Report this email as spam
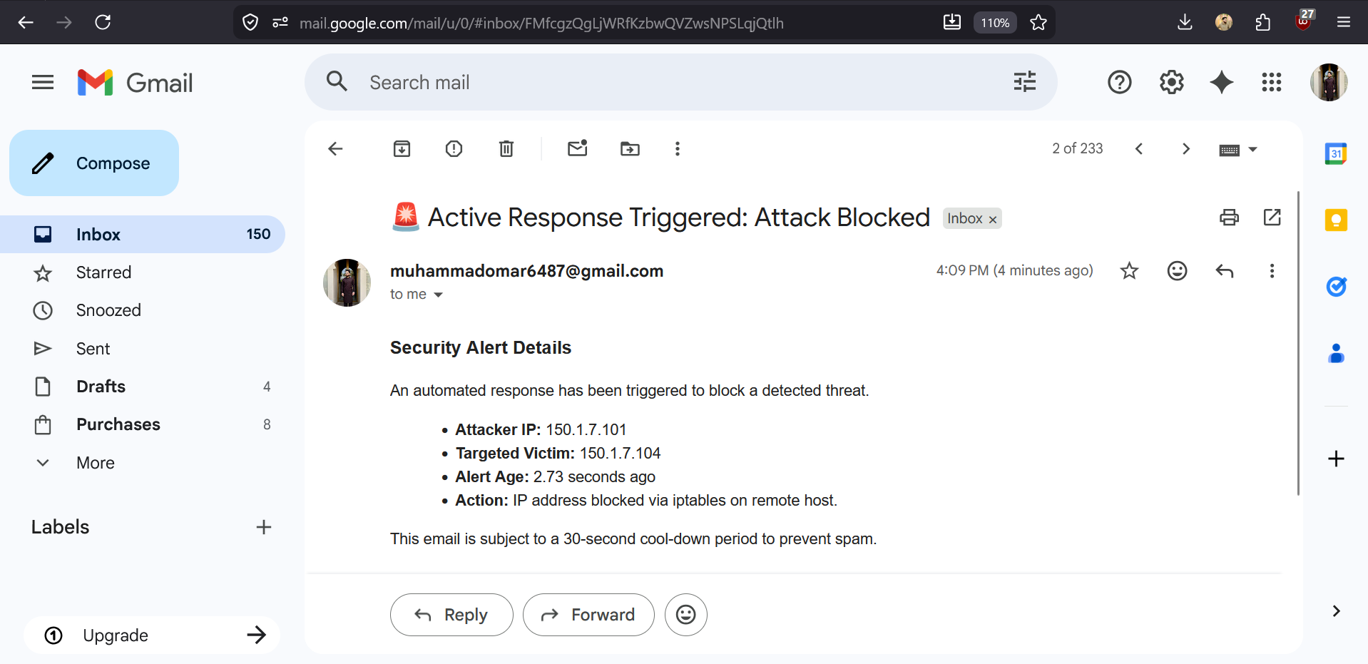Image resolution: width=1368 pixels, height=664 pixels. pyautogui.click(x=454, y=148)
